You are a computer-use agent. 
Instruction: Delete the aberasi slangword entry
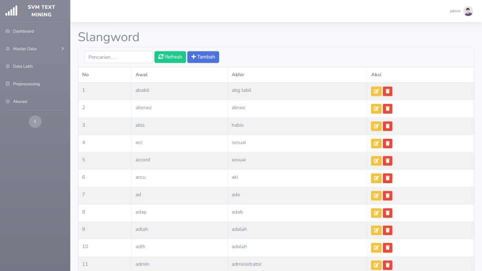(388, 109)
